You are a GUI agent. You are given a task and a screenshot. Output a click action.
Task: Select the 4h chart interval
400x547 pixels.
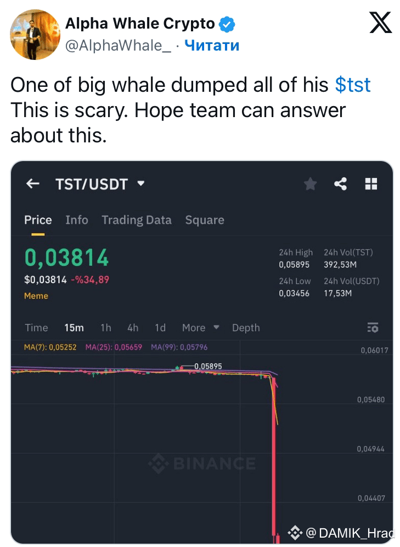click(133, 328)
